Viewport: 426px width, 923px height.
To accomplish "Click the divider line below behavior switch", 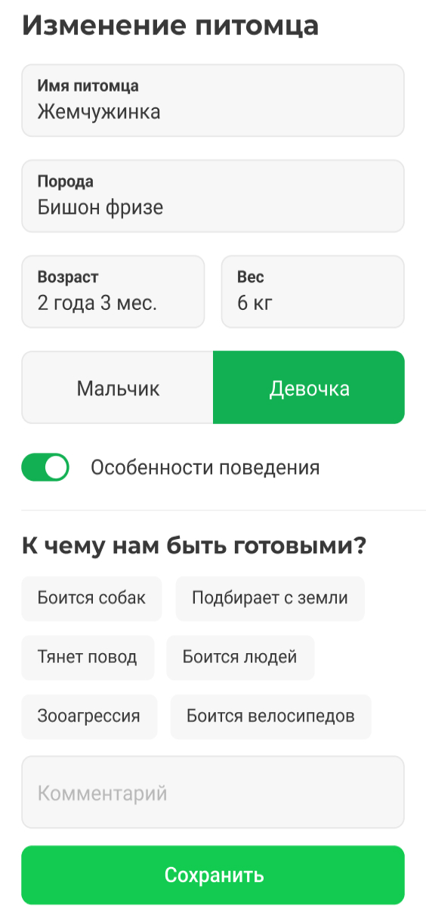I will [x=224, y=510].
